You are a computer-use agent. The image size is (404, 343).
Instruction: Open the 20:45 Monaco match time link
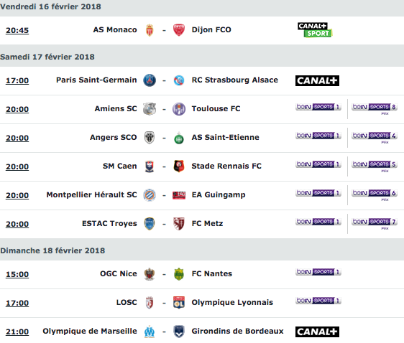17,30
